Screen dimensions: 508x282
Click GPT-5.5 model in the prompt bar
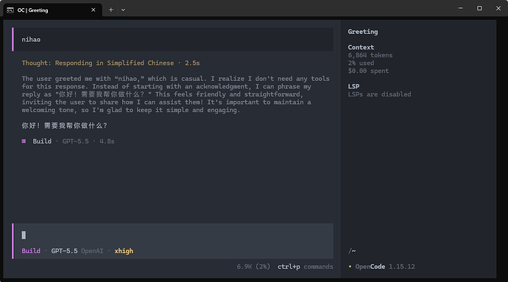pos(64,251)
